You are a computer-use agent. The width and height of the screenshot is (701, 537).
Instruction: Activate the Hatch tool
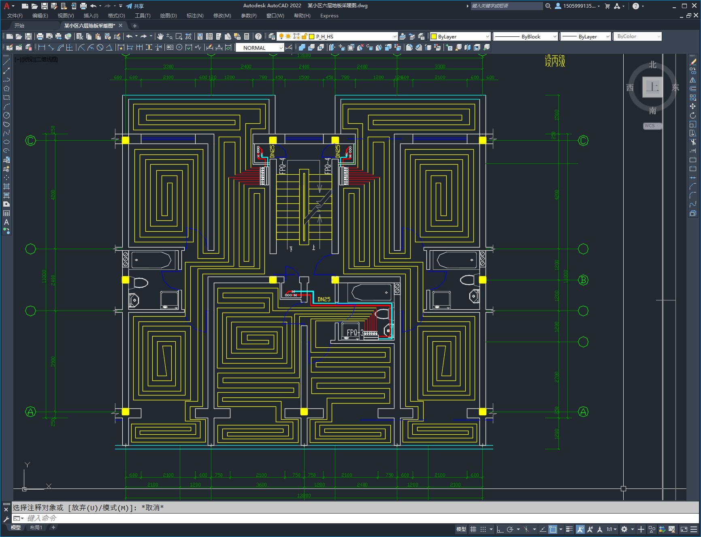click(6, 186)
